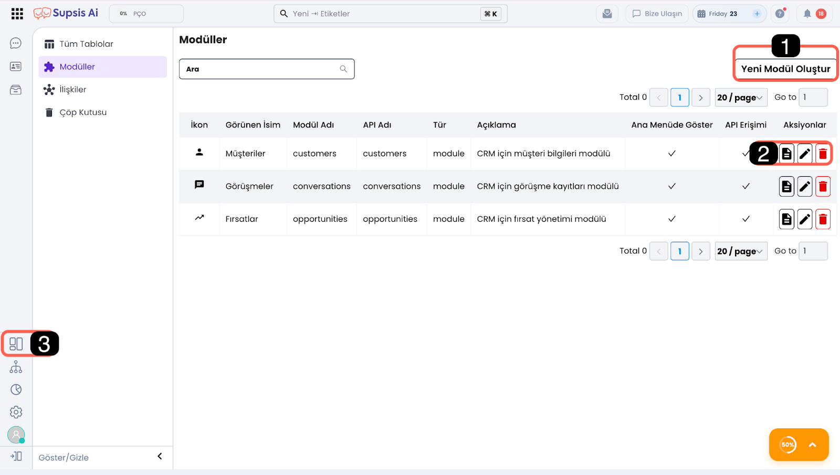The image size is (840, 475).
Task: Open document icon for Müşteriler row
Action: point(786,154)
